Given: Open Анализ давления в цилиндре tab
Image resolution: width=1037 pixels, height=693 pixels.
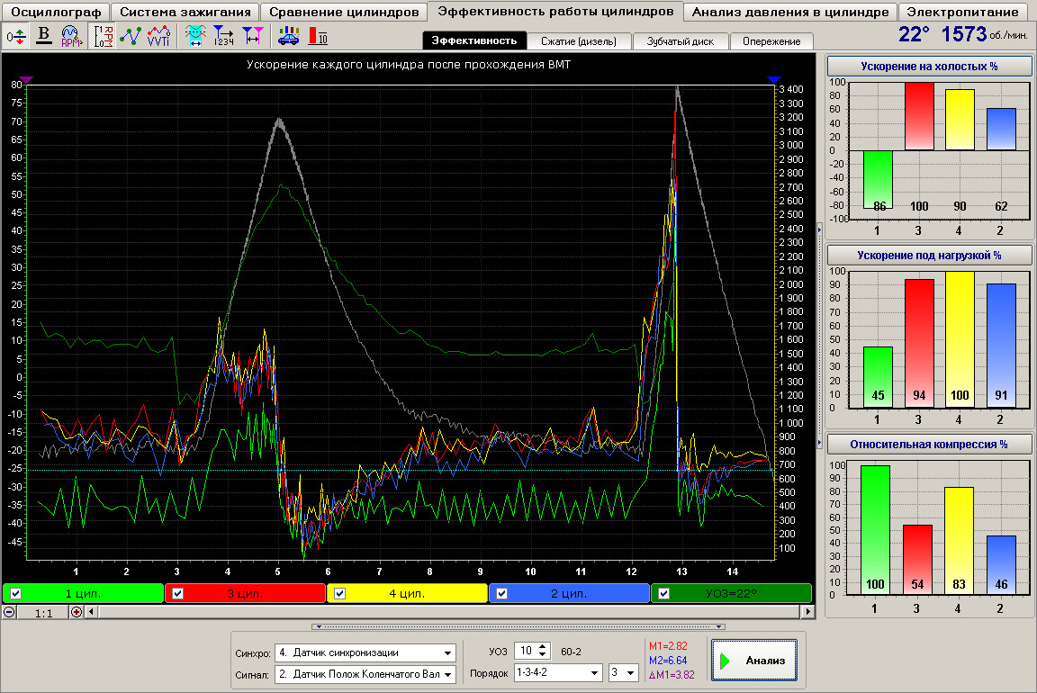Looking at the screenshot, I should tap(790, 12).
